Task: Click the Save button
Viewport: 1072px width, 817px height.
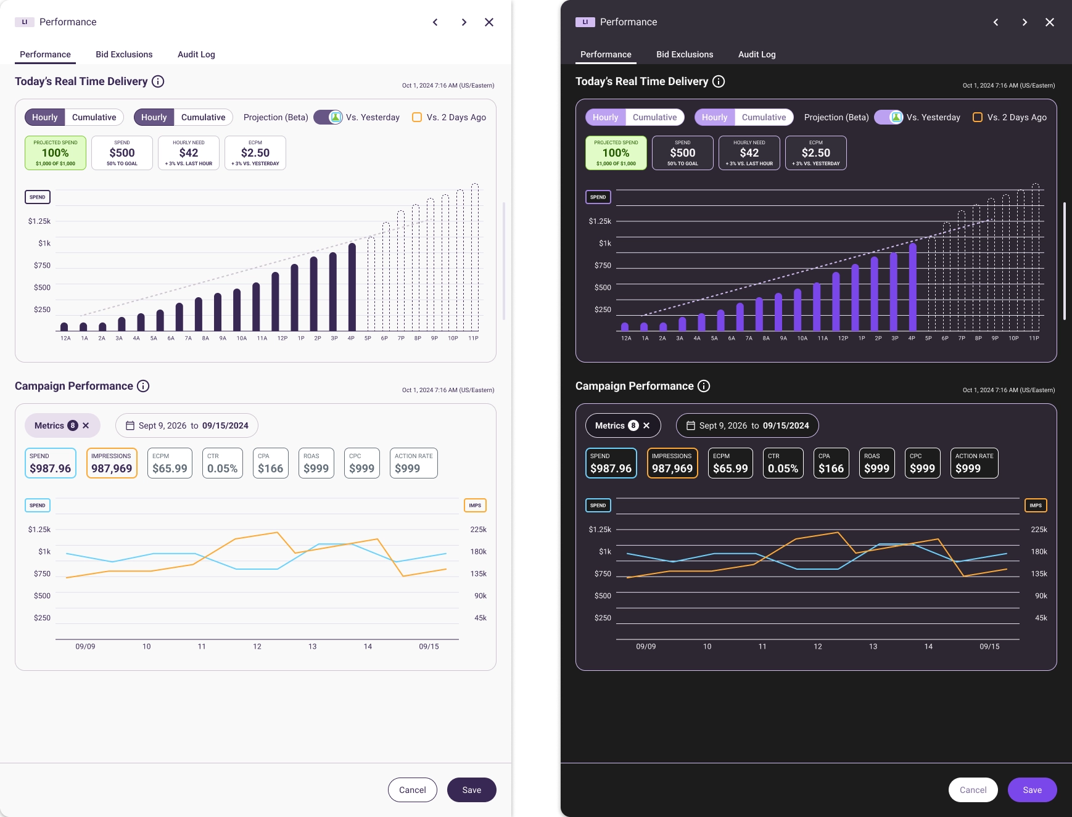Action: pyautogui.click(x=472, y=790)
